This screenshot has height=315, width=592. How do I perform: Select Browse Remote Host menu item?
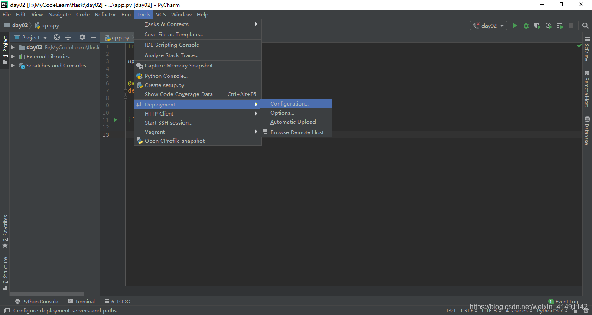[296, 132]
